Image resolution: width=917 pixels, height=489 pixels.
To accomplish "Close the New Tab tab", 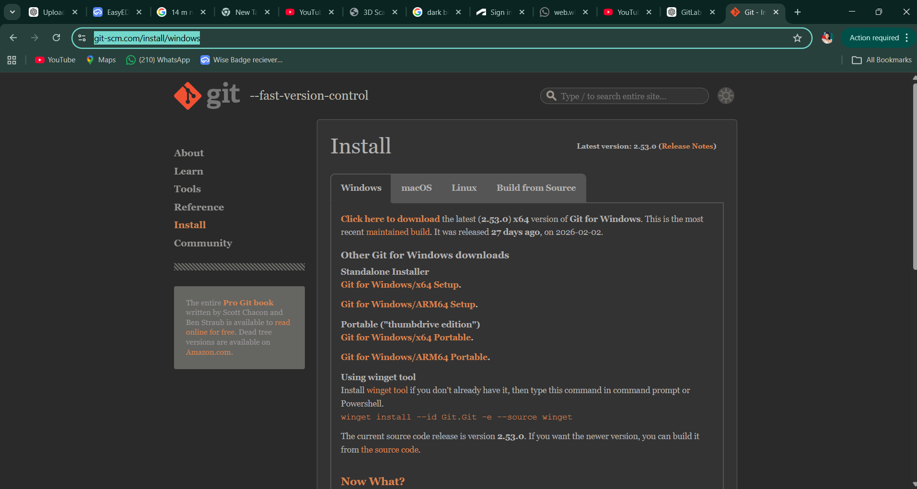I will (x=267, y=12).
